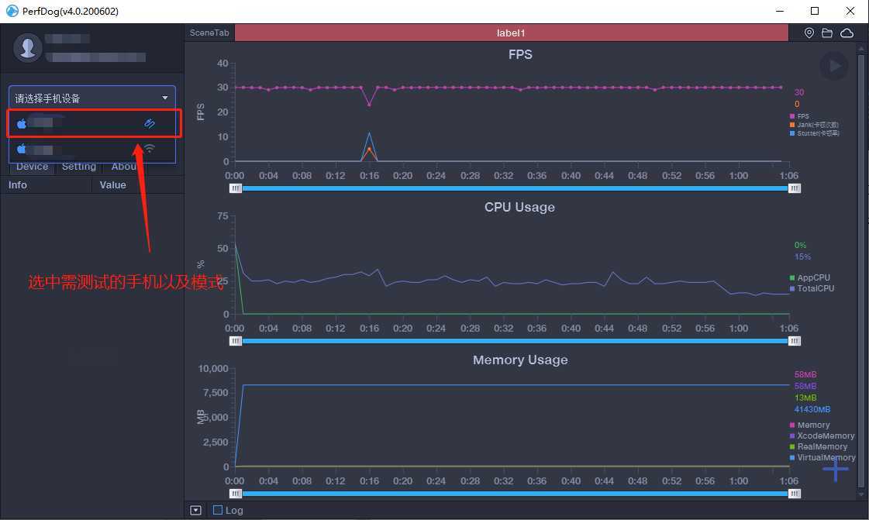Click the PerfDog logo in title bar
The height and width of the screenshot is (520, 869).
tap(12, 11)
